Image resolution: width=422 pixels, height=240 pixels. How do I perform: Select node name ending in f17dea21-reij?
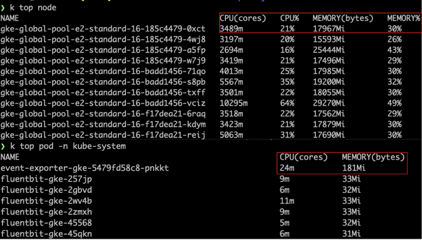[x=103, y=135]
